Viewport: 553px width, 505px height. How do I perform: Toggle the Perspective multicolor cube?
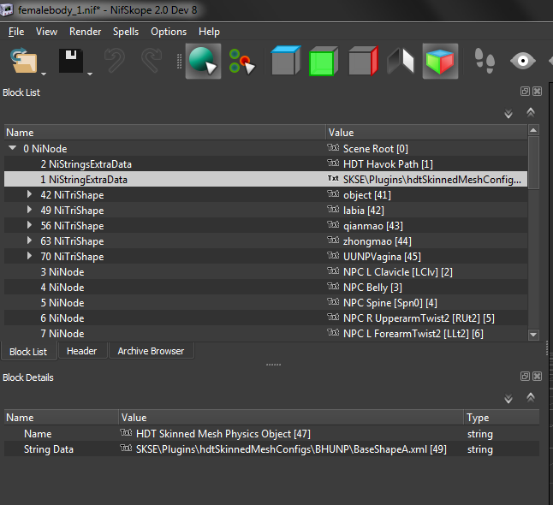(x=440, y=61)
